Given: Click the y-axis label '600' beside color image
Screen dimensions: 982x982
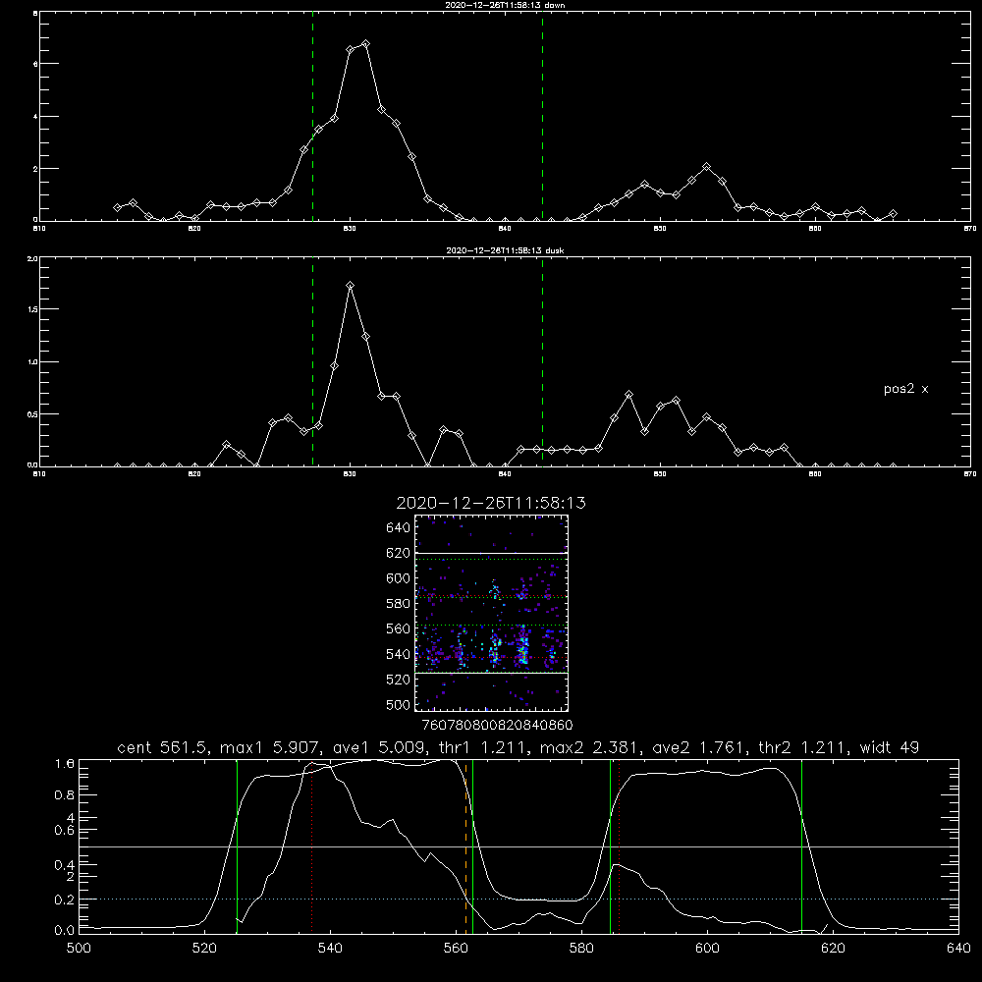Looking at the screenshot, I should coord(399,578).
